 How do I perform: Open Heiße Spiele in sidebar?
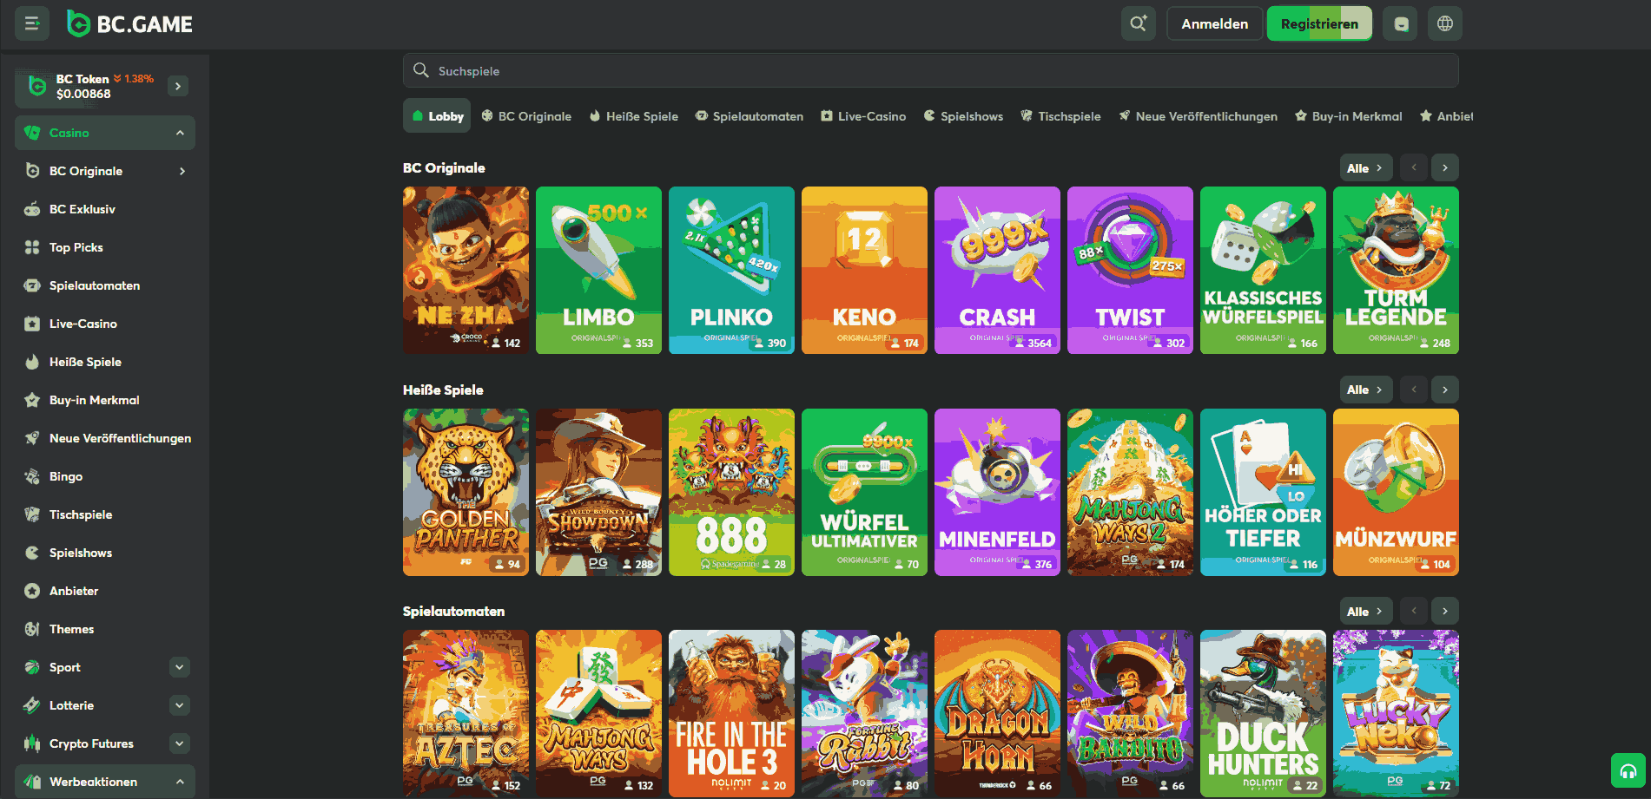(x=105, y=362)
